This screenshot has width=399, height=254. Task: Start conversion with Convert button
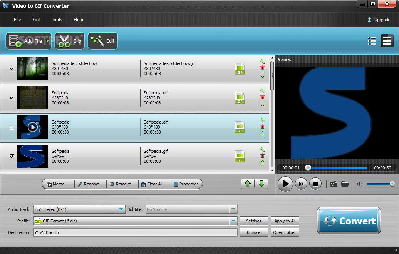click(349, 221)
